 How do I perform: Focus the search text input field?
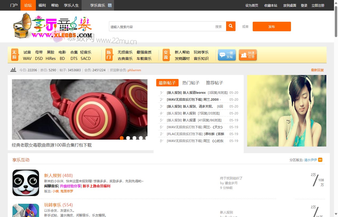point(161,26)
